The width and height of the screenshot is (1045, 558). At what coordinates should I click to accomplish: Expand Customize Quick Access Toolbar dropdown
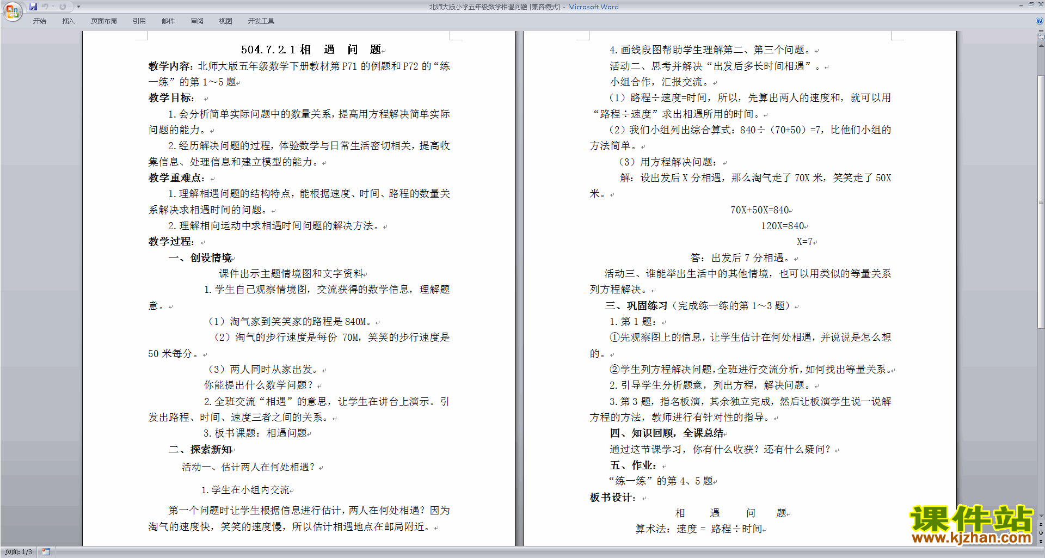(78, 7)
